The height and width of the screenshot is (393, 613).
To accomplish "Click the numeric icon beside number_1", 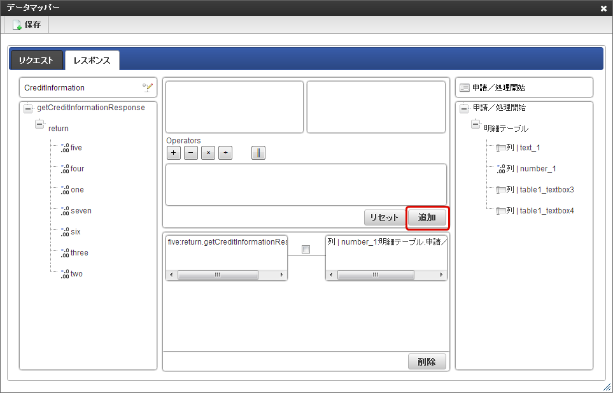I will tap(501, 169).
